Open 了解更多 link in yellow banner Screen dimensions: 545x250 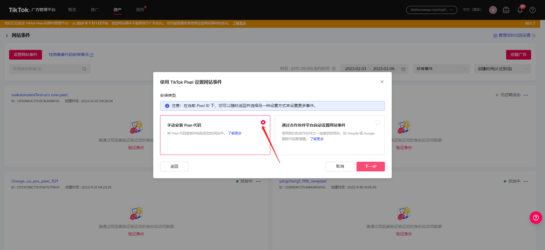pyautogui.click(x=239, y=23)
